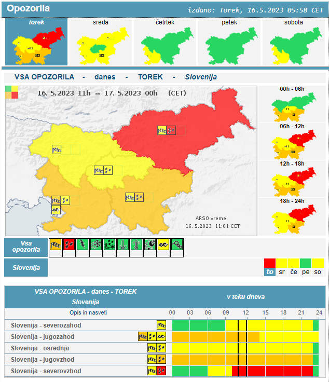
Task: Click the wind icon in the southeast map region
Action: [130, 197]
